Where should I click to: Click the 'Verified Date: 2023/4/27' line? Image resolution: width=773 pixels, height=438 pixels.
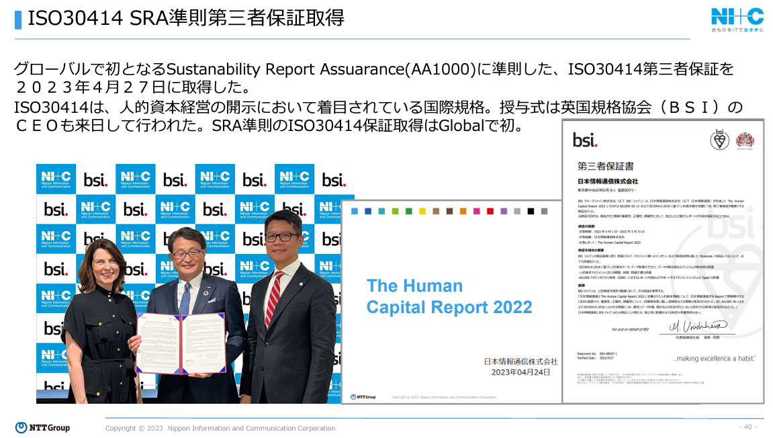point(596,358)
